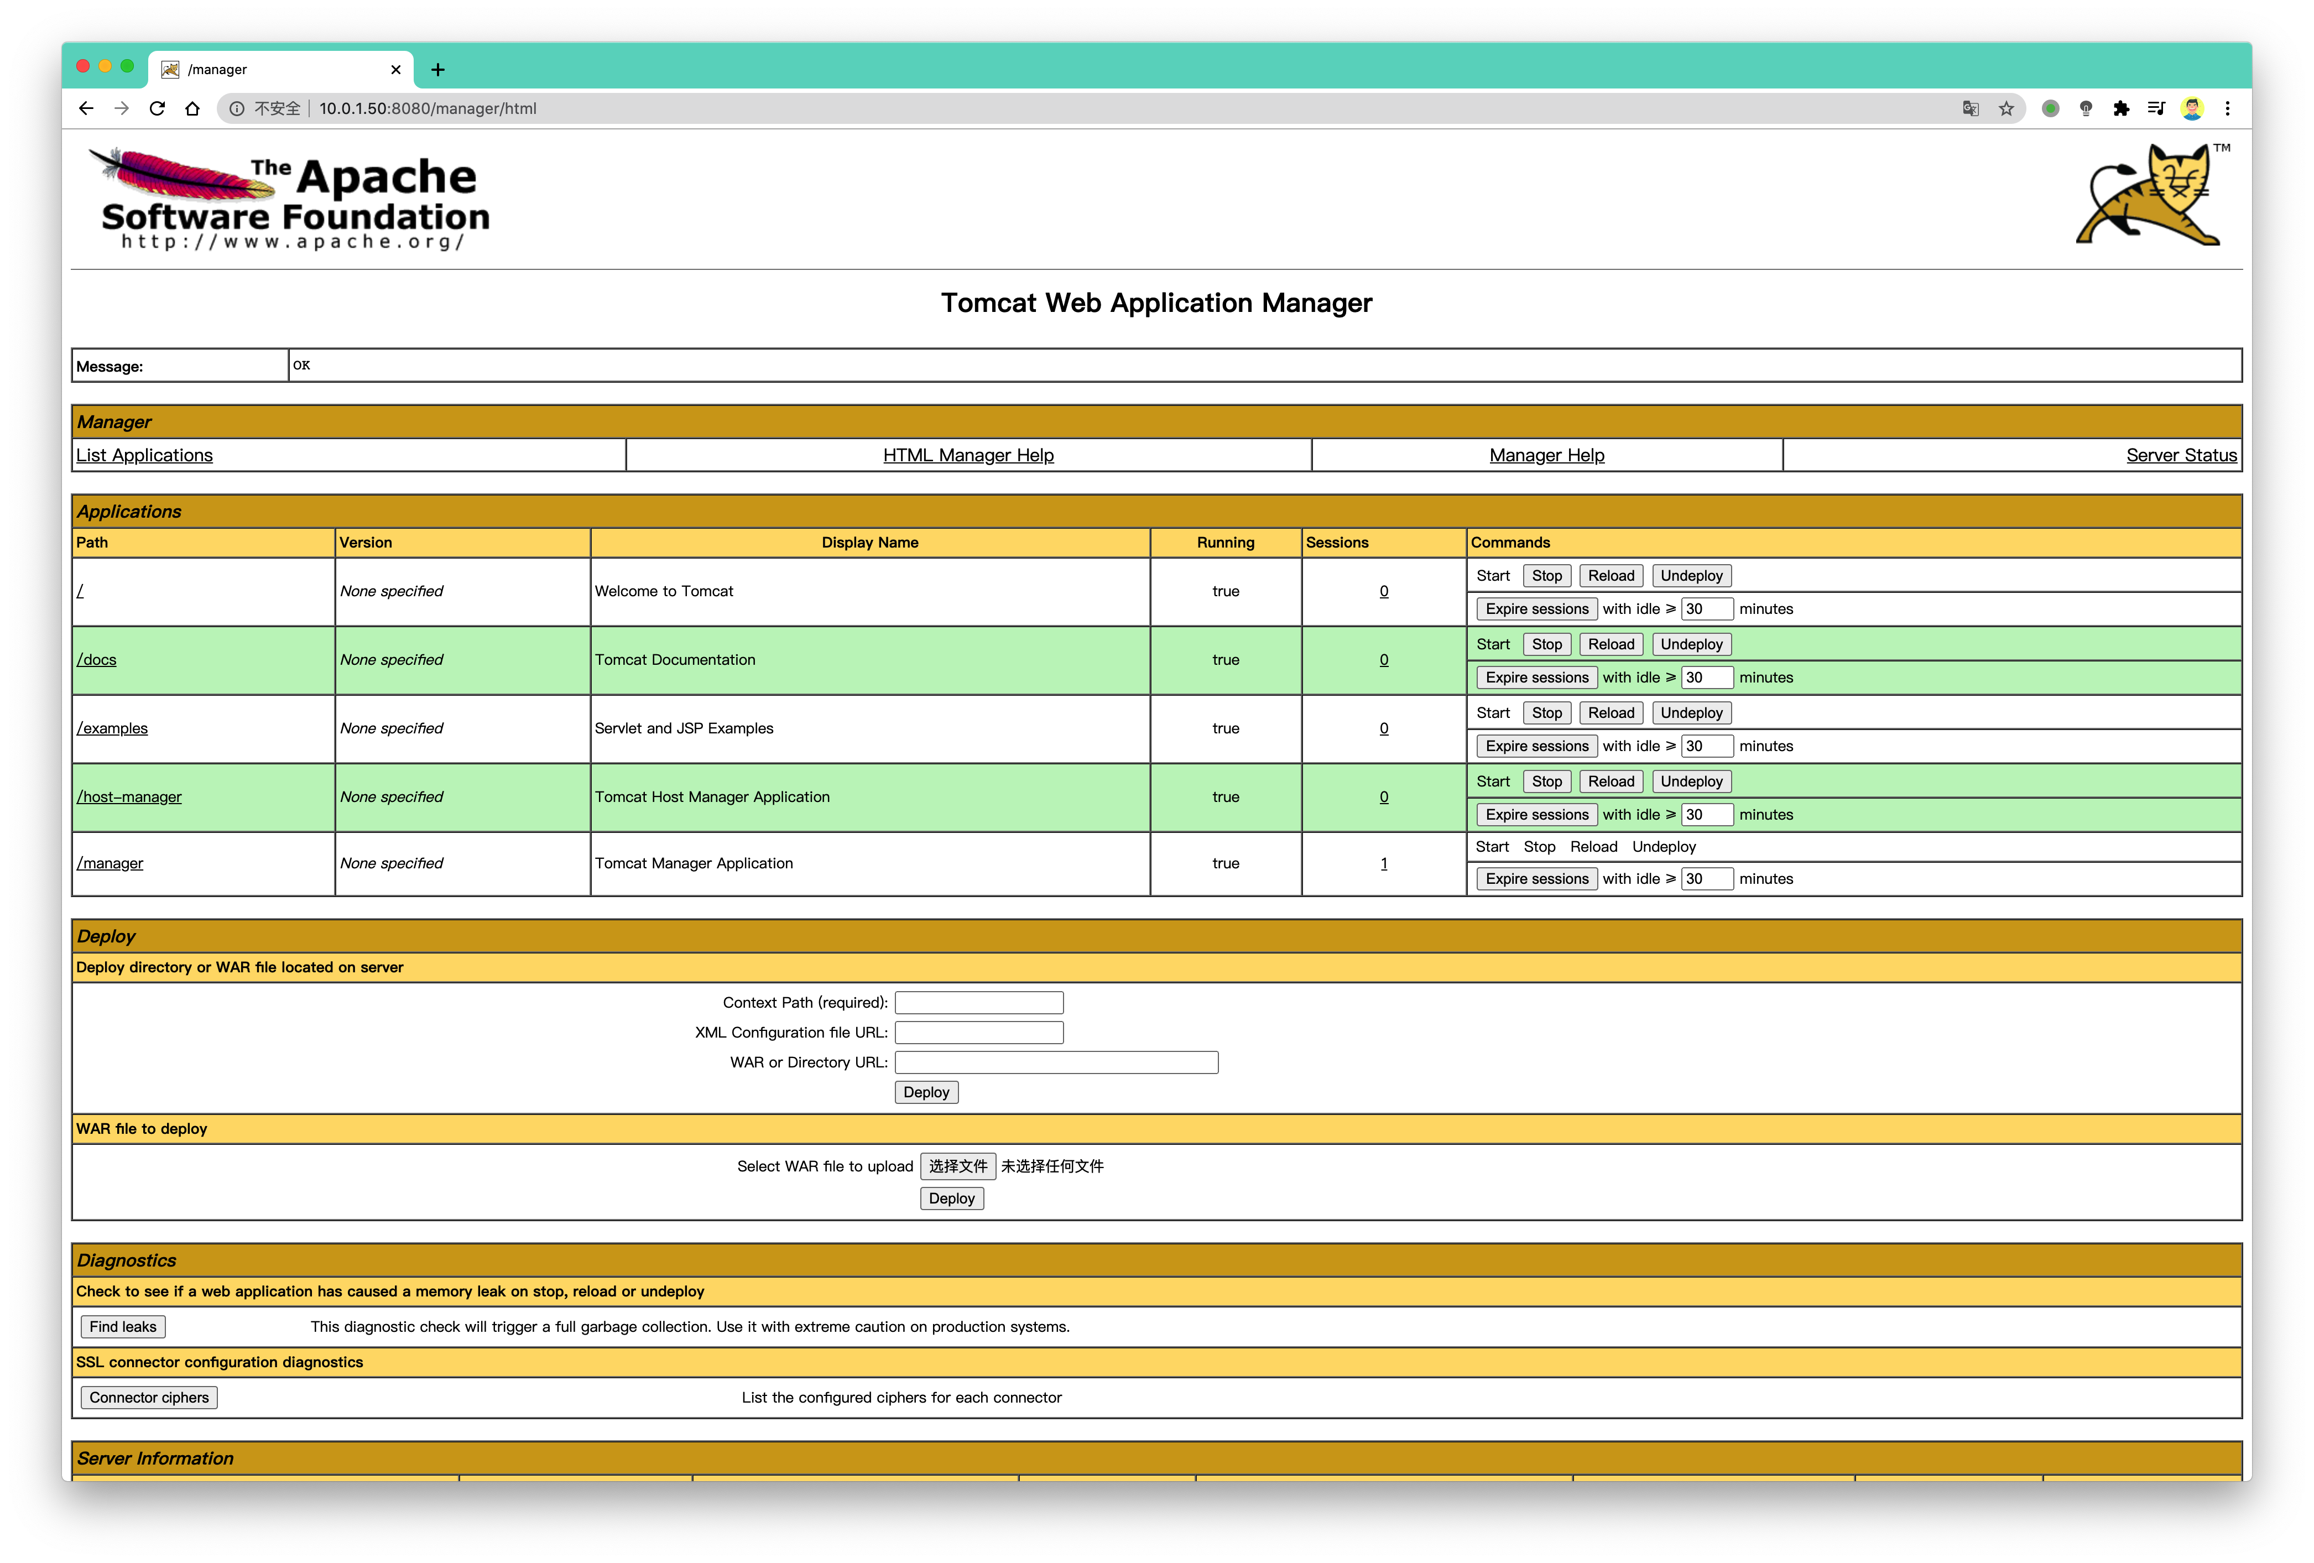Focus the XML Configuration file URL field
2314x1563 pixels.
coord(978,1033)
